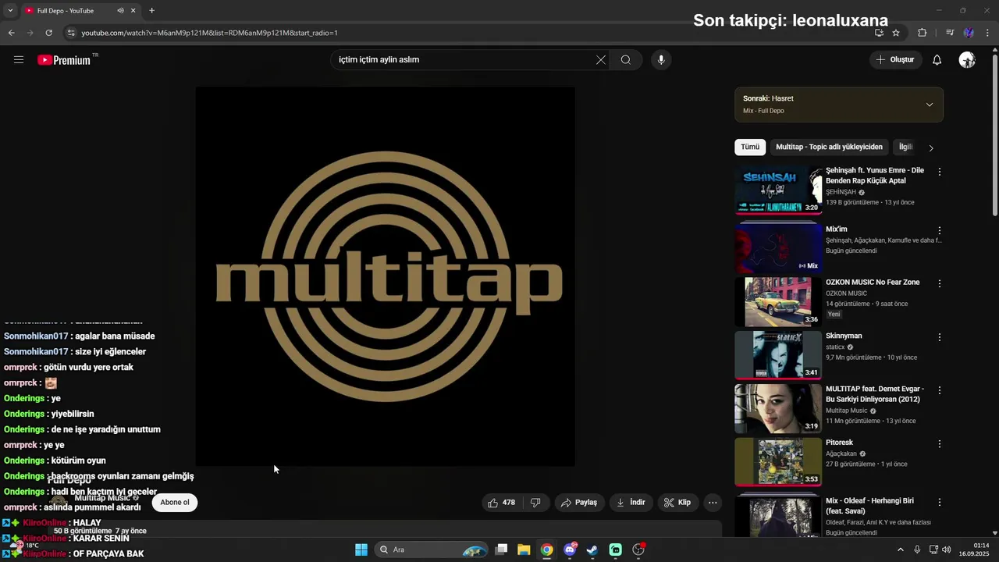Open Bu Şarkıyı Dinliyorsan thumbnail
999x562 pixels.
pos(778,408)
